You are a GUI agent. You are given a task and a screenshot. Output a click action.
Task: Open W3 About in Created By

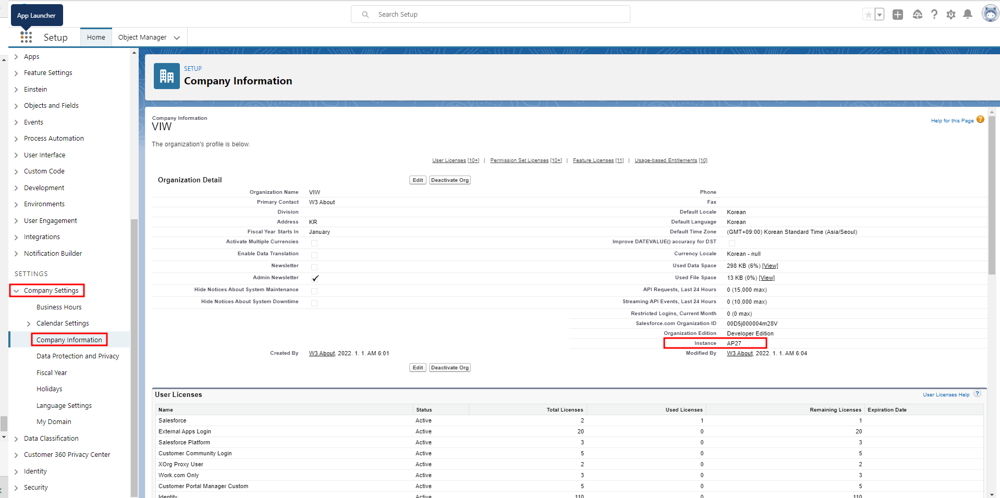click(322, 353)
